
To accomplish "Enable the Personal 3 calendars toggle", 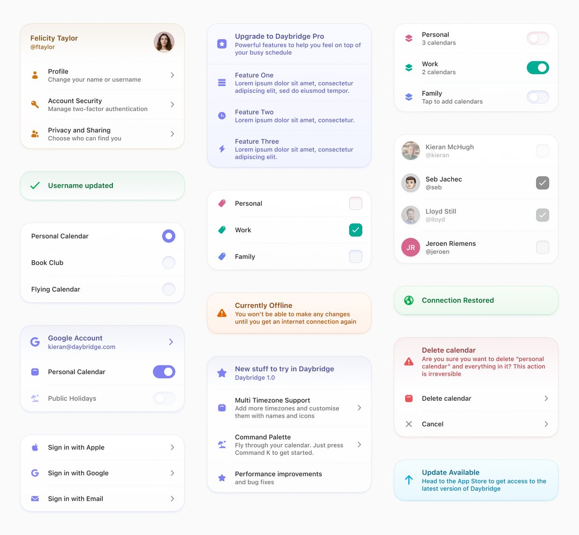I will [538, 38].
